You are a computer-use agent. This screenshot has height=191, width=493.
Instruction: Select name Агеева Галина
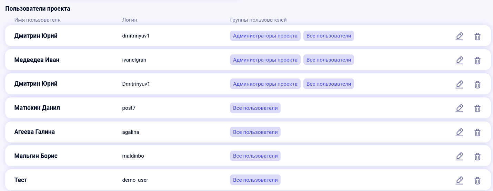34,132
